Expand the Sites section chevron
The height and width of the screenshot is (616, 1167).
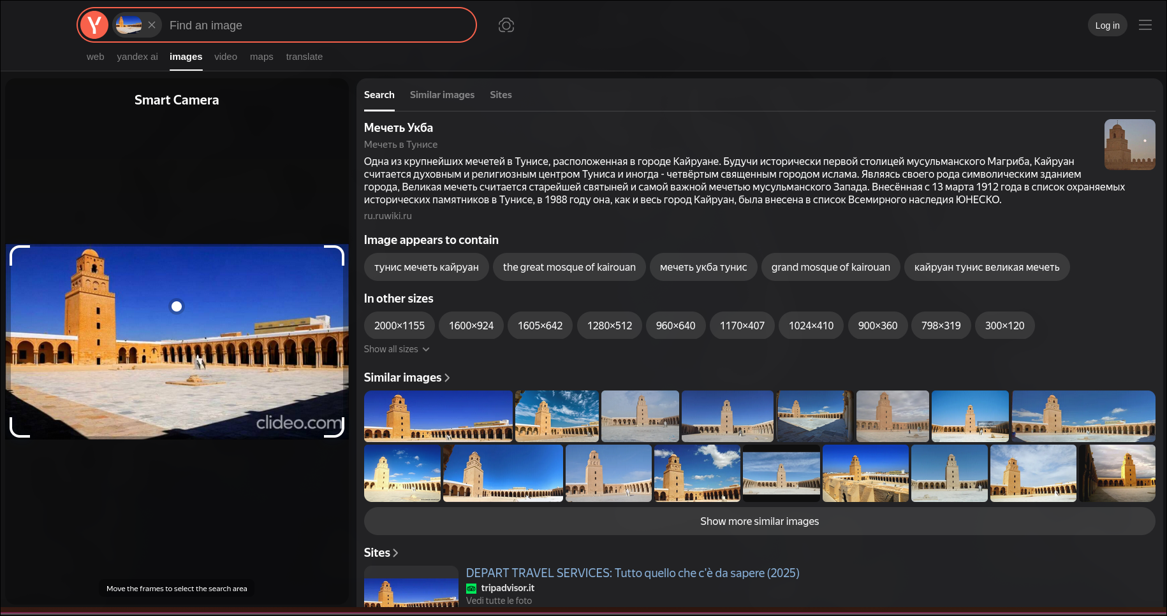tap(396, 553)
